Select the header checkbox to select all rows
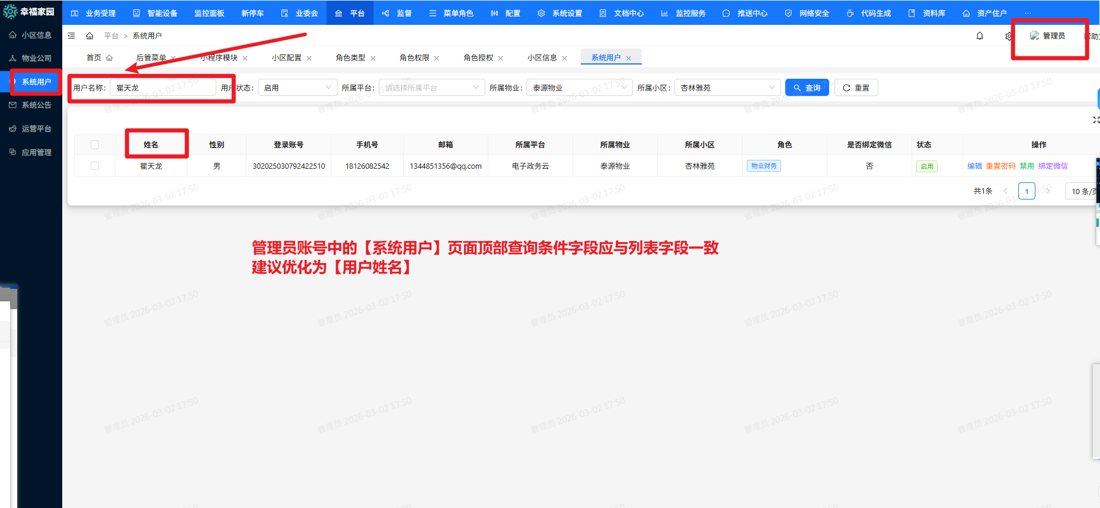 pyautogui.click(x=95, y=145)
